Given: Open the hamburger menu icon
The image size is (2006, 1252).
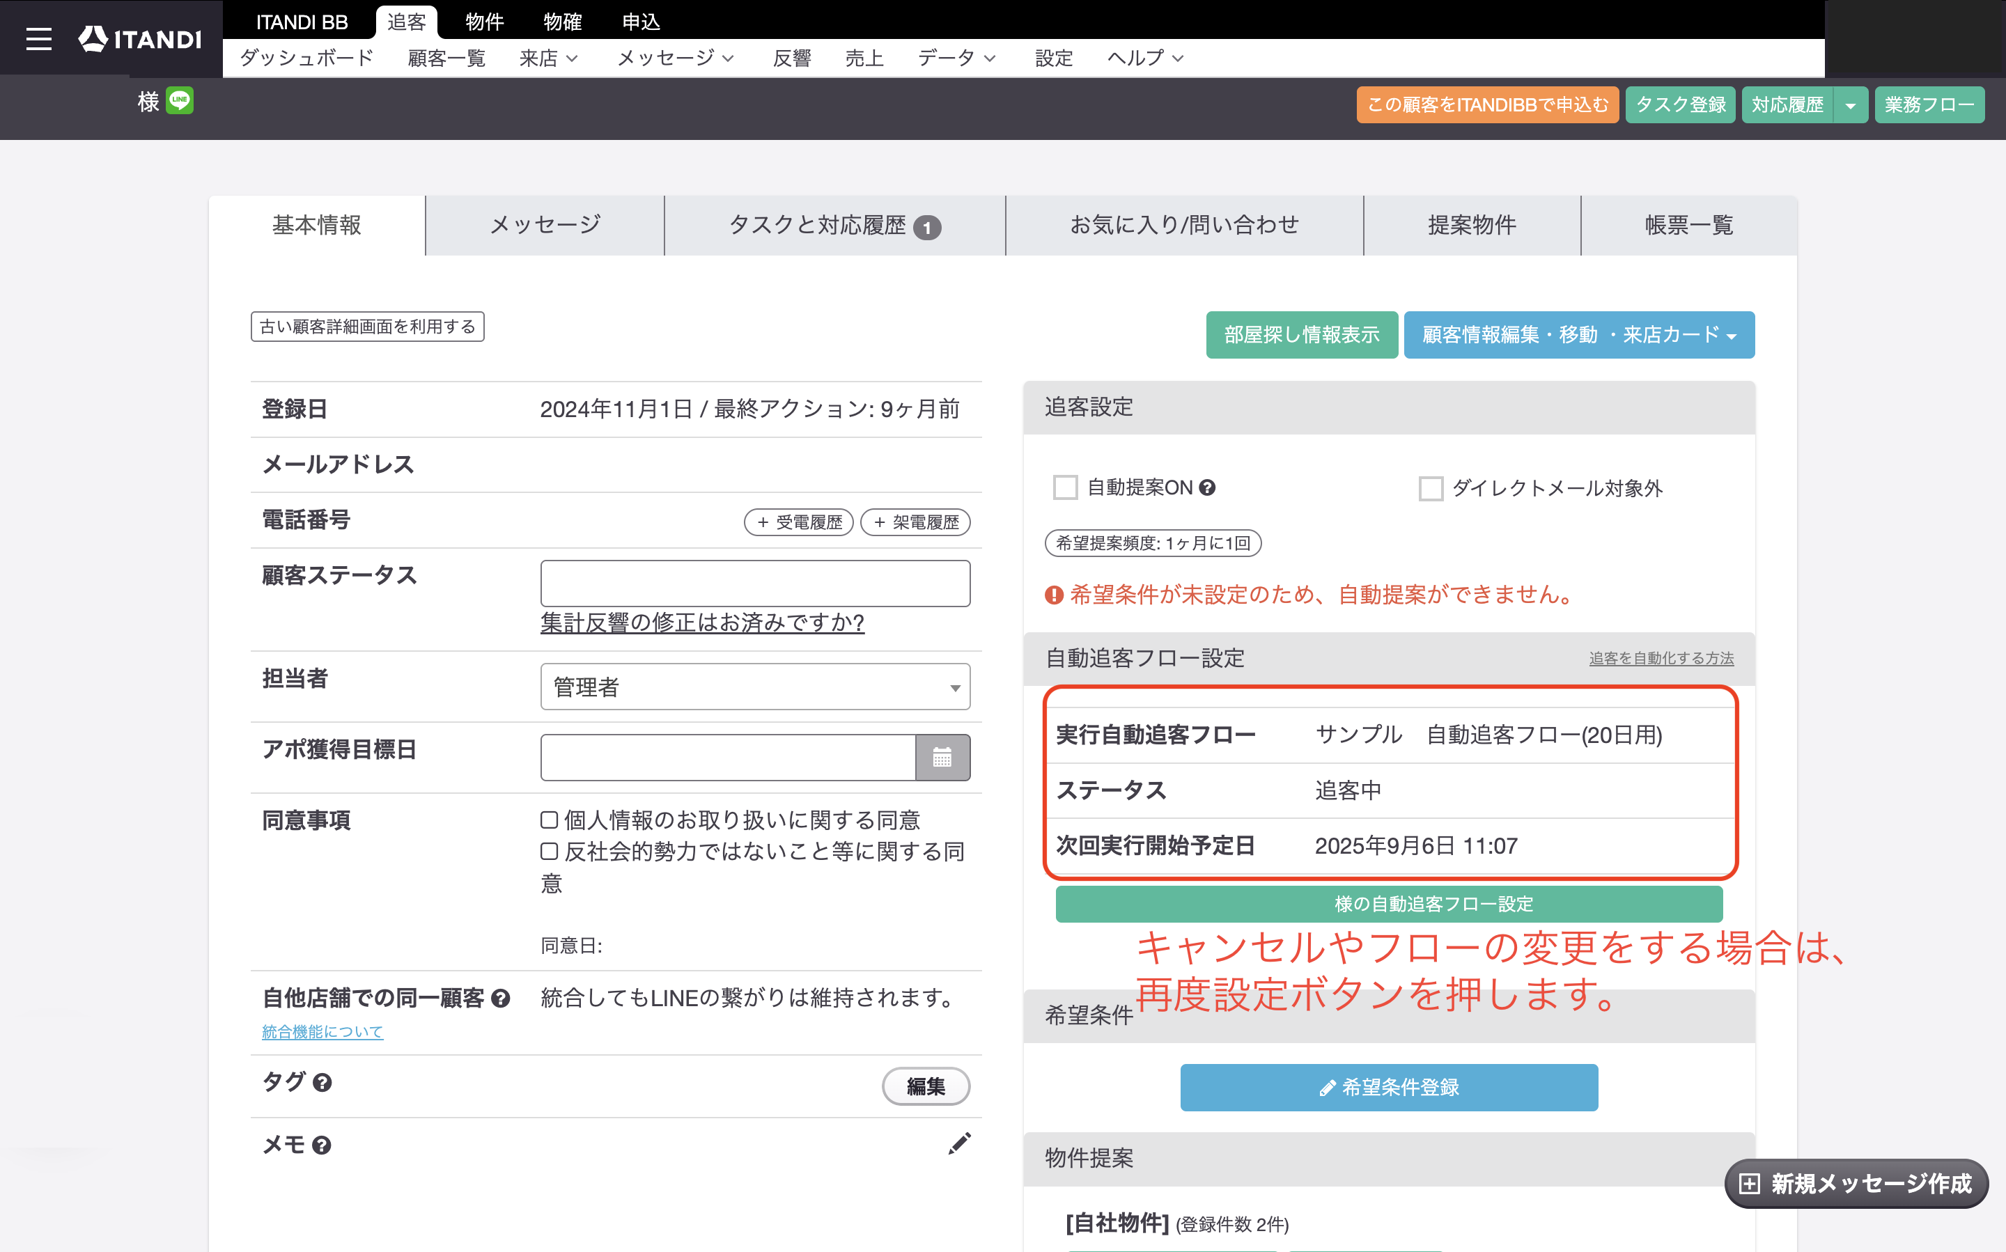Looking at the screenshot, I should [x=38, y=39].
